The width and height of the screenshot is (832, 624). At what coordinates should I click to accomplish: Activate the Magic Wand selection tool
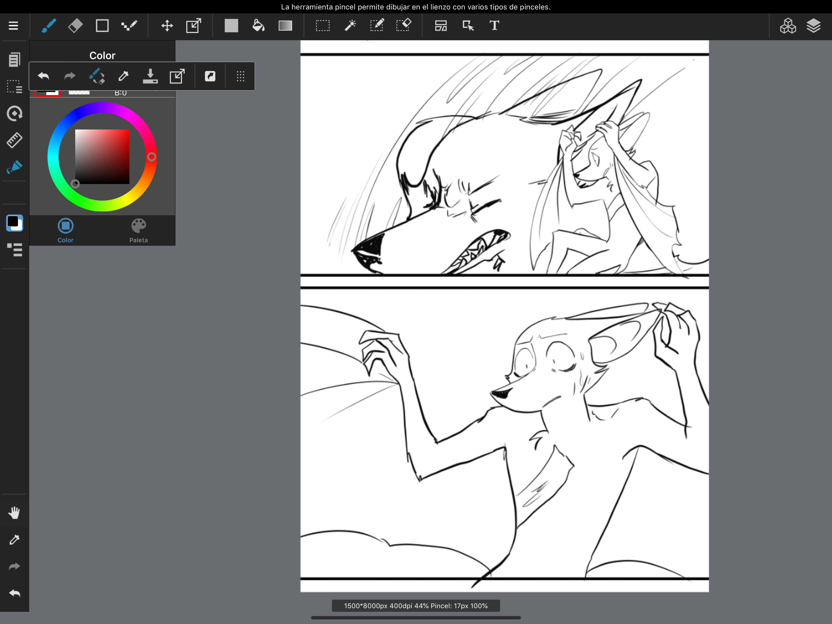click(x=350, y=26)
